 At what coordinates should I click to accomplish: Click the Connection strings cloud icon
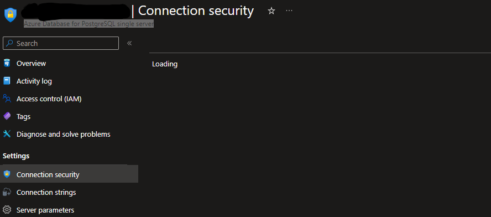tap(7, 192)
